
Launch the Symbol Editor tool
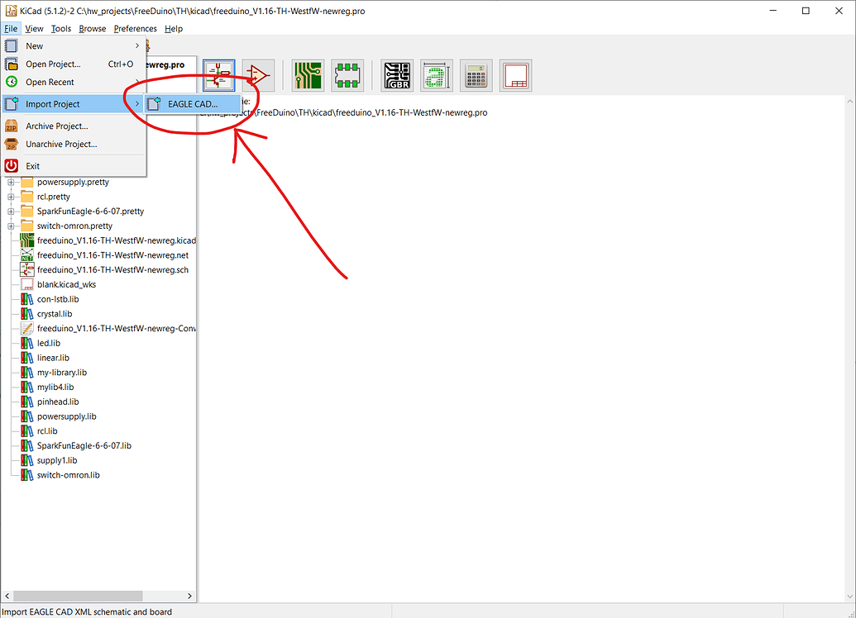258,75
